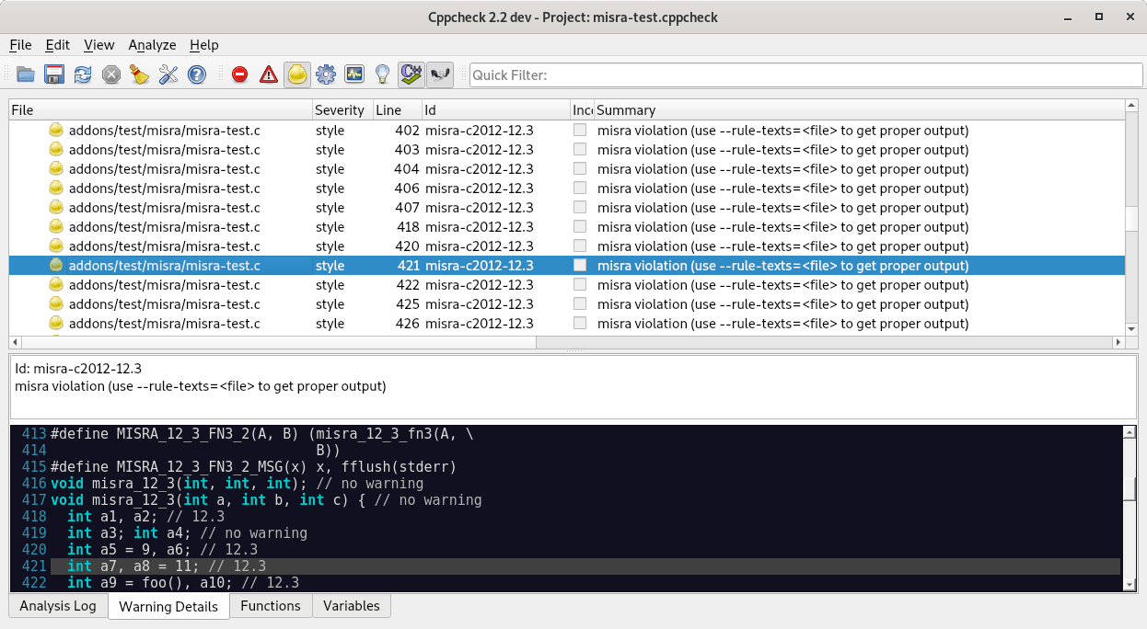Toggle the yellow helmet style warnings filter
The image size is (1147, 629).
tap(296, 74)
